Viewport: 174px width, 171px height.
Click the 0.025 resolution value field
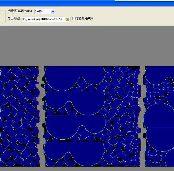43,11
